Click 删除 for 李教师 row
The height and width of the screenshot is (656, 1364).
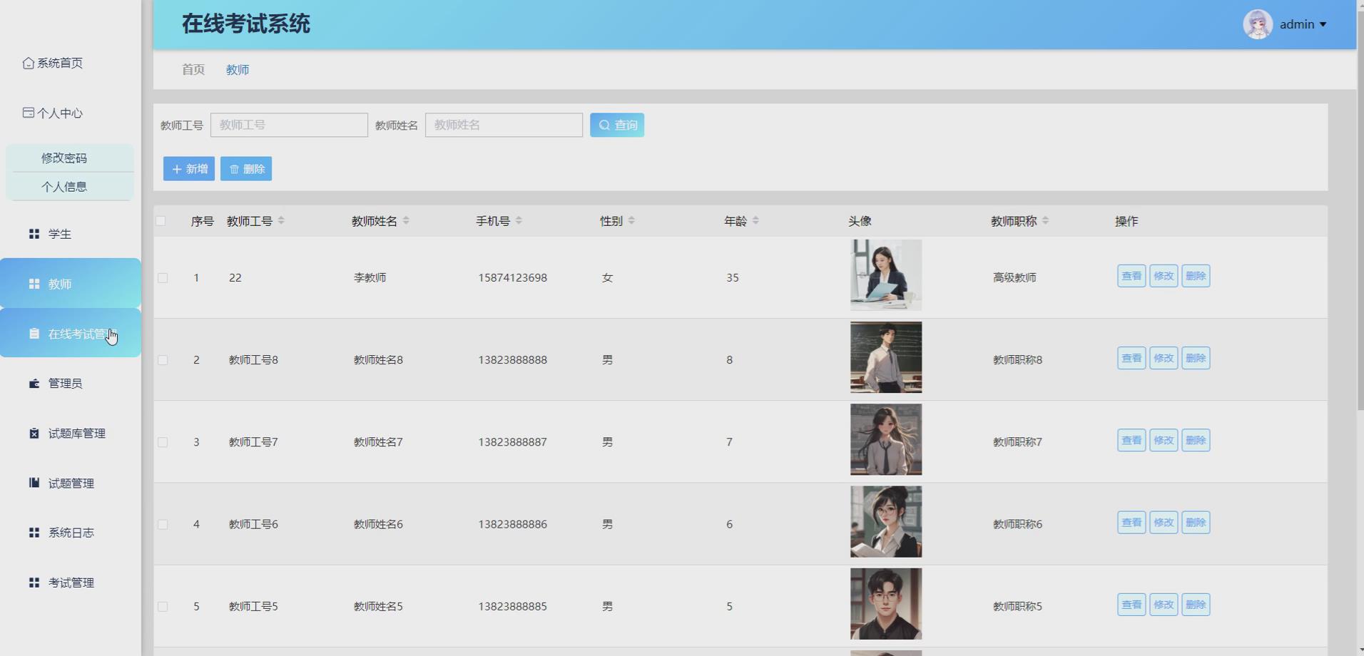[1196, 276]
